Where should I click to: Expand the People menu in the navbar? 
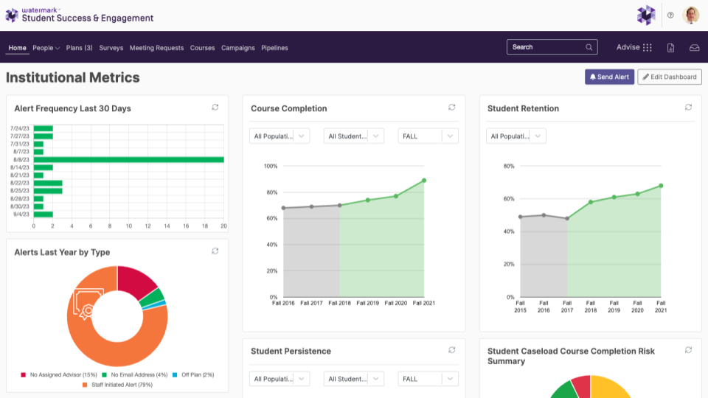point(46,48)
